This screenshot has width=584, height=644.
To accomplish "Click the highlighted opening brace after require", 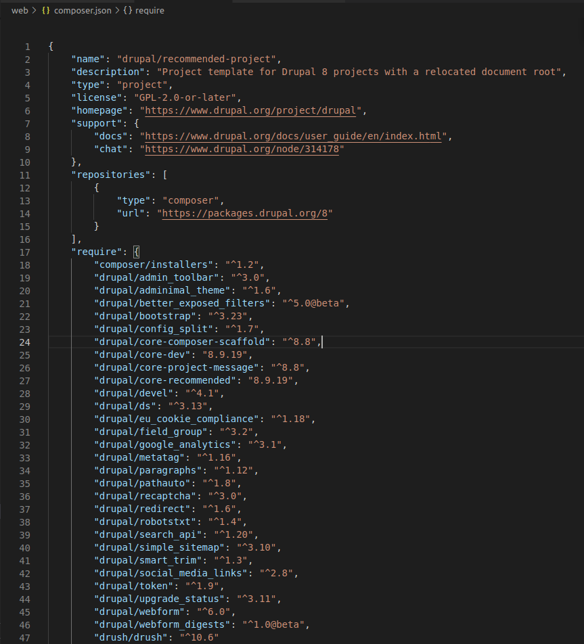I will tap(137, 252).
